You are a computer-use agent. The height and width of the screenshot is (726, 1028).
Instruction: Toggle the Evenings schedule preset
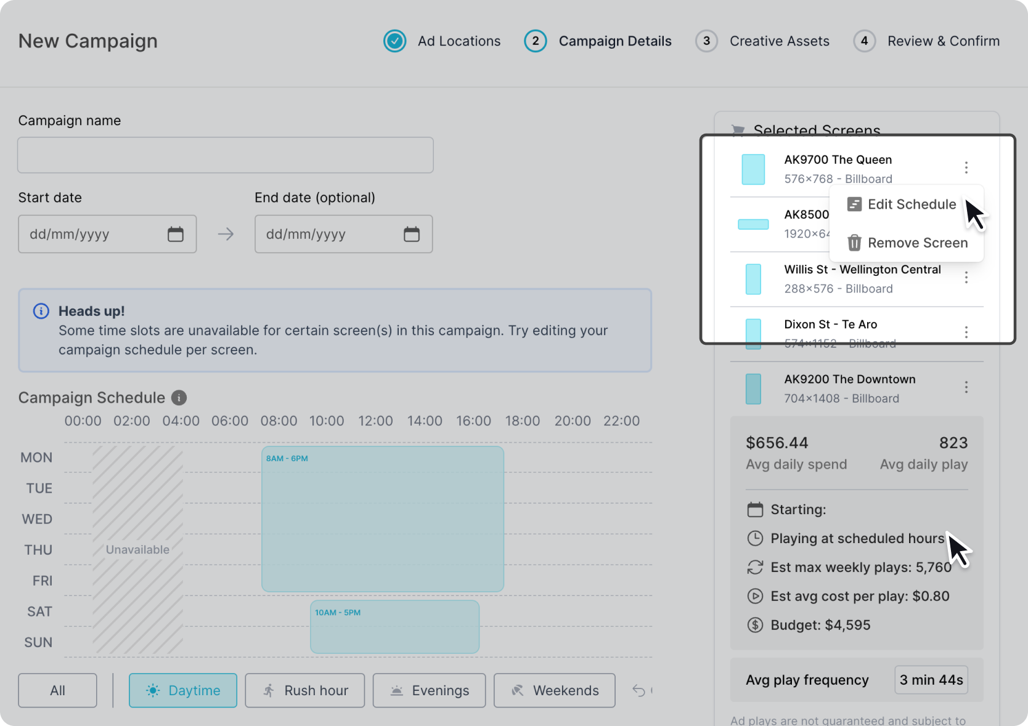click(430, 690)
